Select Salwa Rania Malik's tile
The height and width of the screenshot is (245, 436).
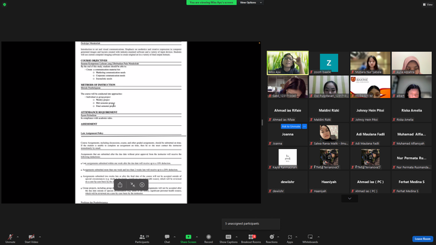coord(329,135)
